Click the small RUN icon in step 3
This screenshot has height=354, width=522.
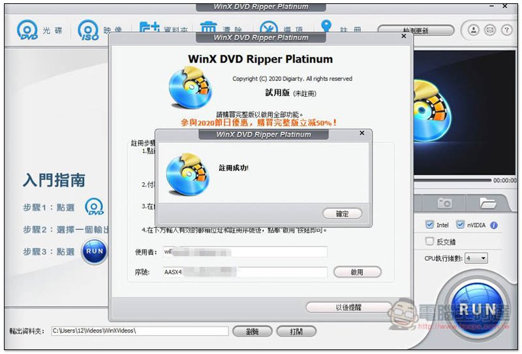(x=95, y=251)
